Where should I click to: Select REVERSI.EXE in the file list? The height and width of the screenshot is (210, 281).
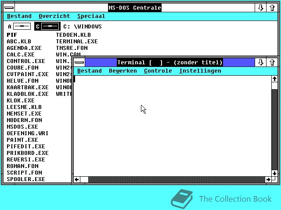[x=26, y=160]
